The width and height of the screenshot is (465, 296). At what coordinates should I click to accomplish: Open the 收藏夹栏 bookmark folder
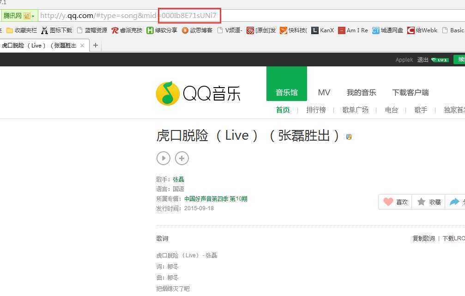tap(22, 30)
